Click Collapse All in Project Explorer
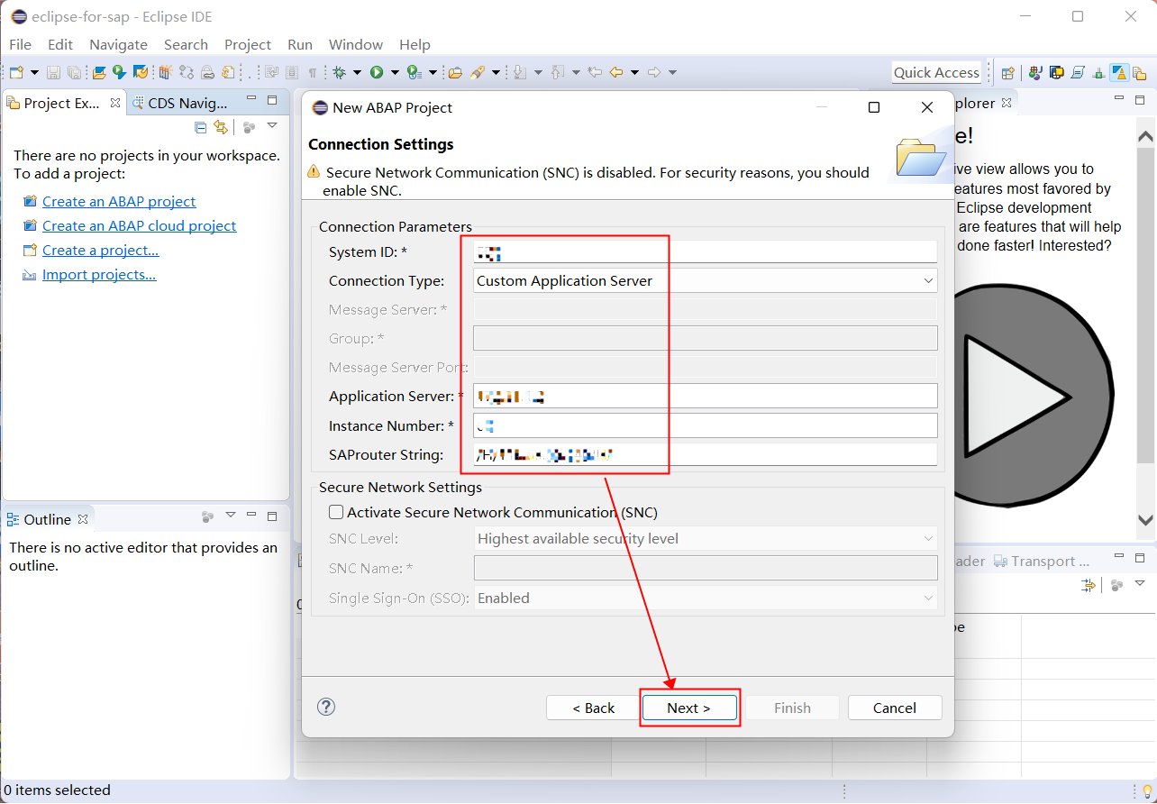The image size is (1157, 804). click(x=200, y=127)
